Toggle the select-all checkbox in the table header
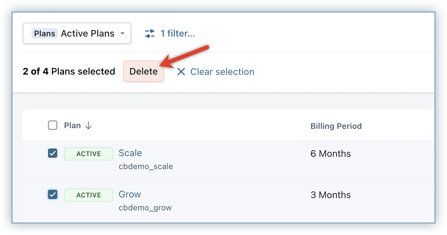This screenshot has width=447, height=235. click(53, 125)
